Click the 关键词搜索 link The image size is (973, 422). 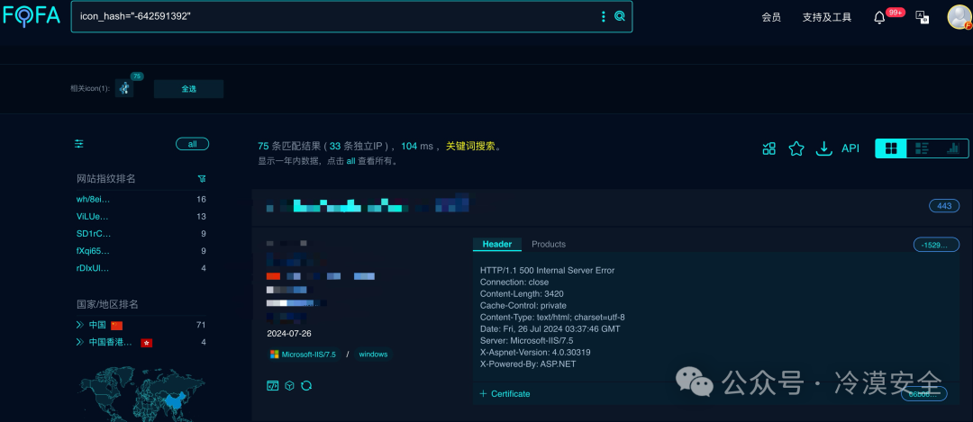coord(471,147)
